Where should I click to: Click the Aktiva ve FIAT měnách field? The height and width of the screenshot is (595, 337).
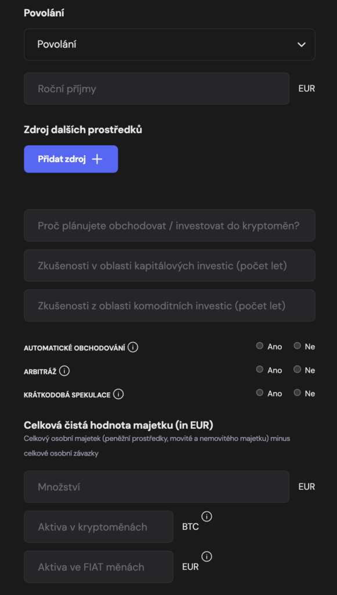99,567
